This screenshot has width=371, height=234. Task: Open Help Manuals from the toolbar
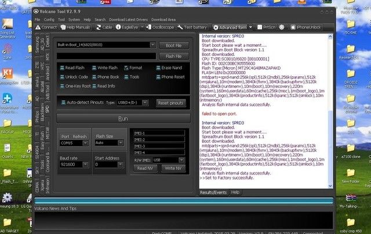[75, 28]
